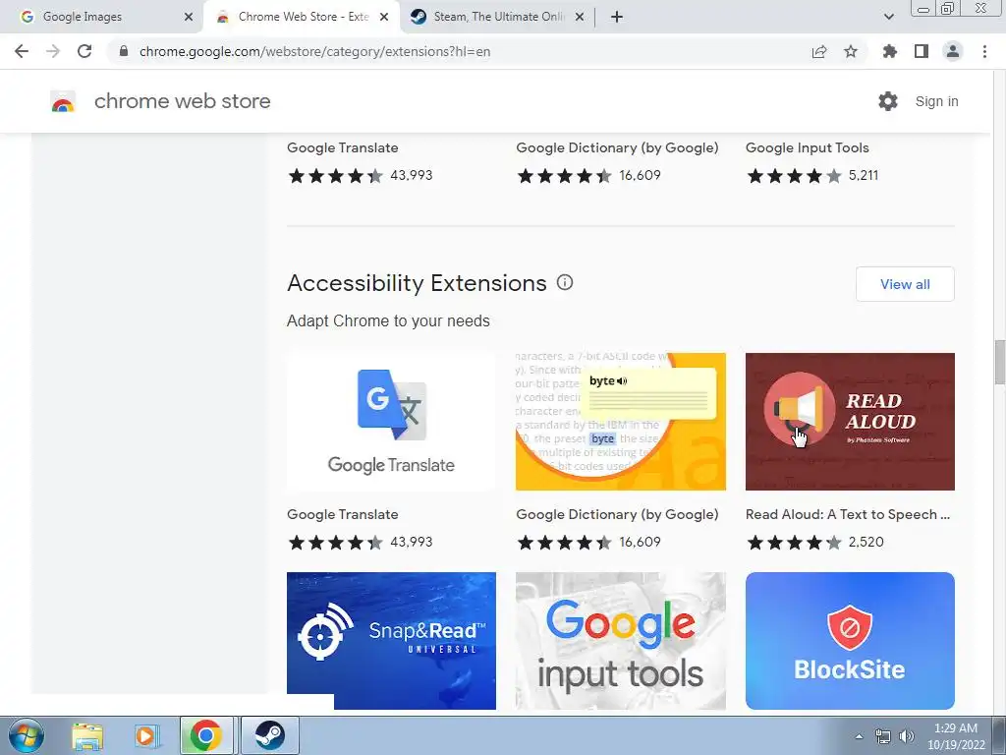
Task: Click the Accessibility Extensions heading
Action: [x=417, y=283]
